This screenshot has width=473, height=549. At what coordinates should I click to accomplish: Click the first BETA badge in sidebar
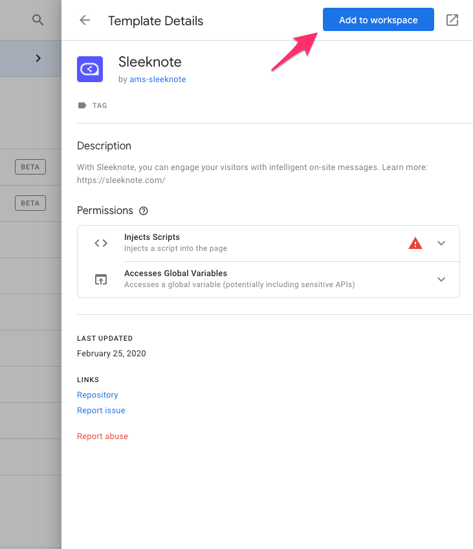coord(30,167)
